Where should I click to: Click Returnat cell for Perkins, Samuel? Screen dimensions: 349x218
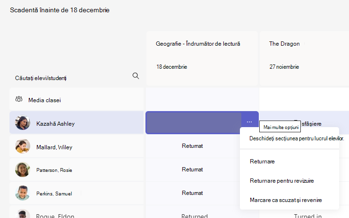click(x=192, y=193)
